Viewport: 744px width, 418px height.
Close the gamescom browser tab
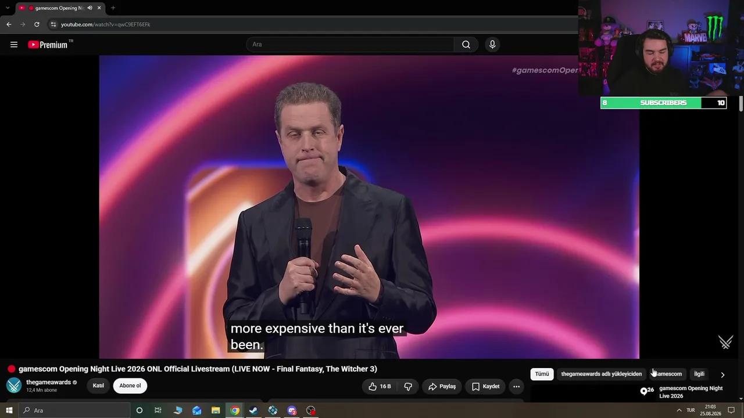click(x=99, y=8)
